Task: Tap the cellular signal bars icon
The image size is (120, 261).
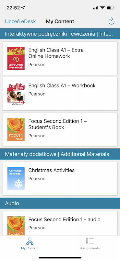Action: pyautogui.click(x=96, y=8)
